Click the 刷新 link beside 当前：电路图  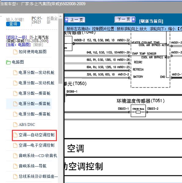coord(38,45)
